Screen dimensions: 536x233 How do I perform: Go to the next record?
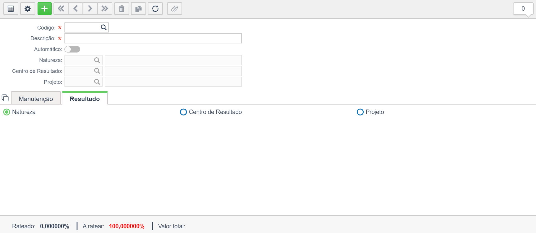90,9
